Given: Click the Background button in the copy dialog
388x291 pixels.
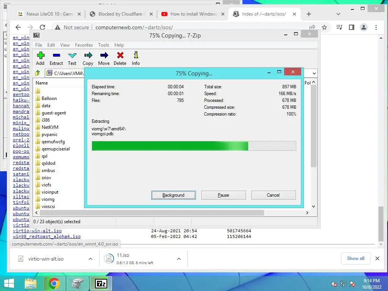Looking at the screenshot, I should coord(173,195).
